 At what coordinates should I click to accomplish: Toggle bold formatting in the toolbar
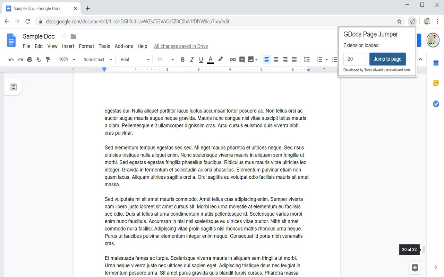(x=183, y=59)
